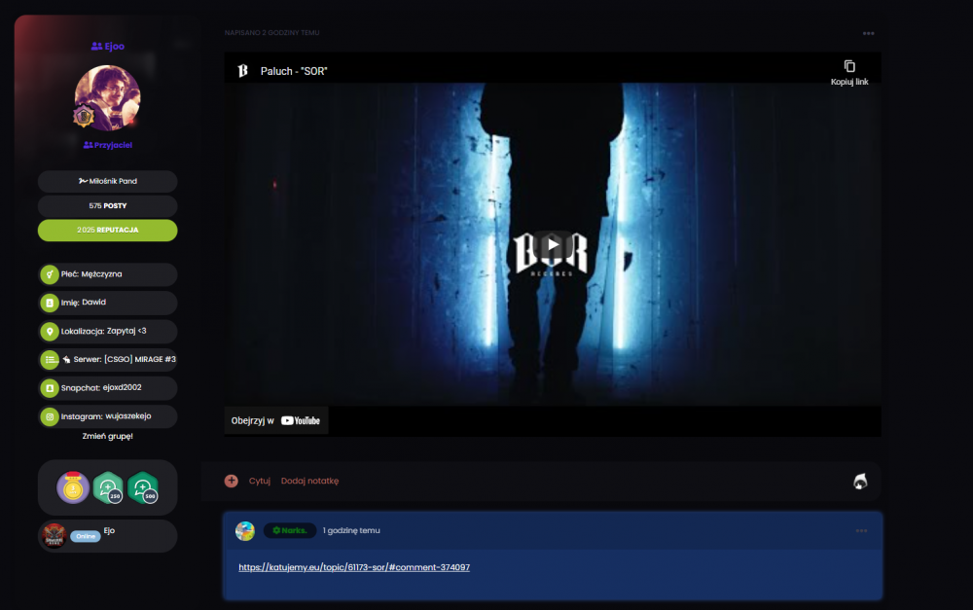Image resolution: width=973 pixels, height=610 pixels.
Task: Open post options three-dots menu
Action: pos(868,33)
